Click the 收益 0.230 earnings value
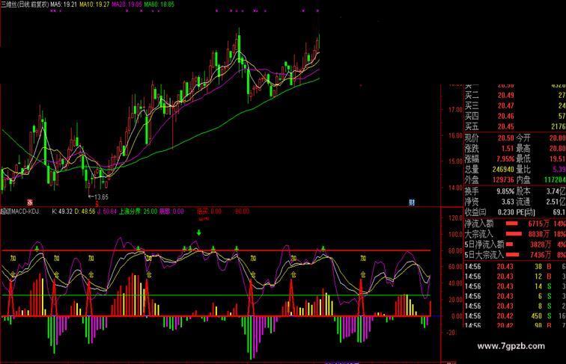Image resolution: width=566 pixels, height=364 pixels. [x=505, y=212]
